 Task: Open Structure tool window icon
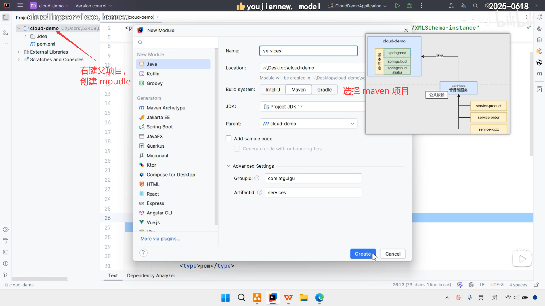(x=6, y=33)
